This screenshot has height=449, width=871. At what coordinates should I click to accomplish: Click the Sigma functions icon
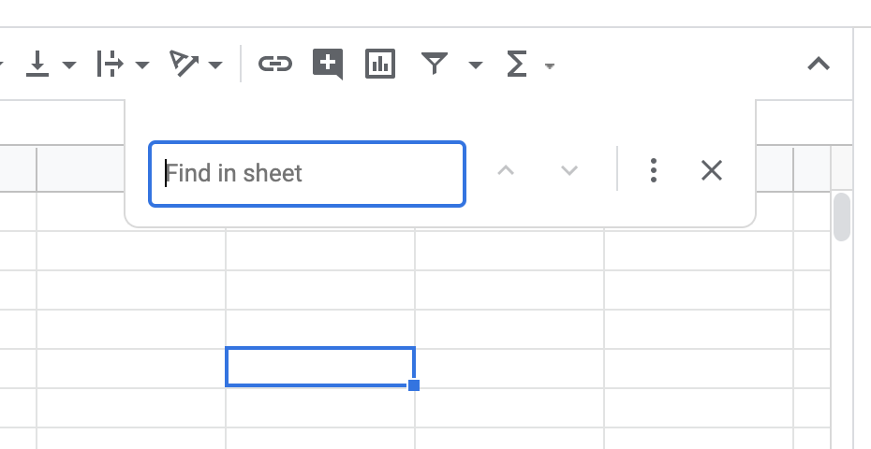click(x=516, y=65)
